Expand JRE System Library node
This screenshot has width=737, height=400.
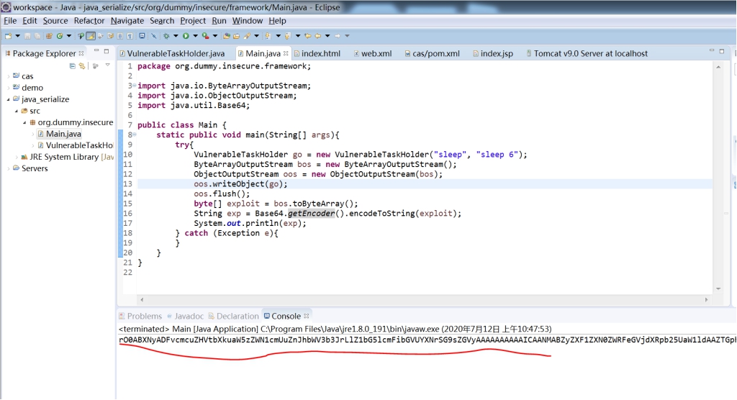(x=17, y=157)
